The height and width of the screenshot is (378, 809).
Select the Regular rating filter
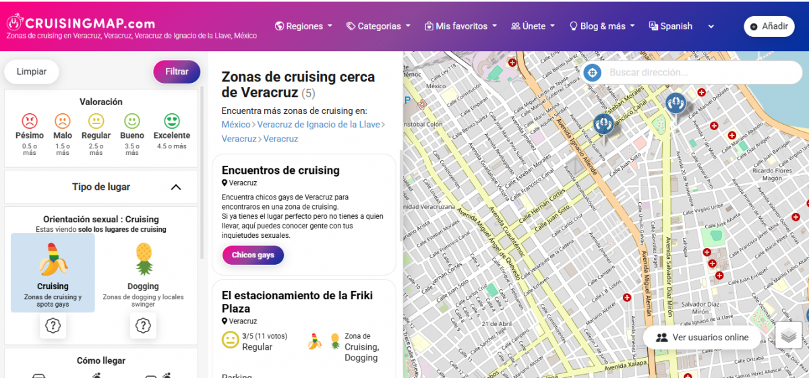[x=96, y=122]
